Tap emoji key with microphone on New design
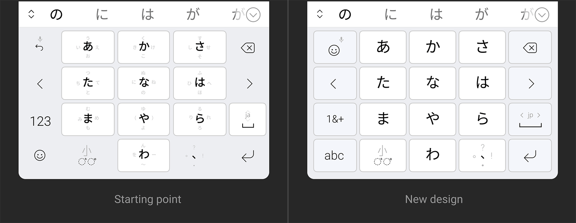 click(335, 47)
